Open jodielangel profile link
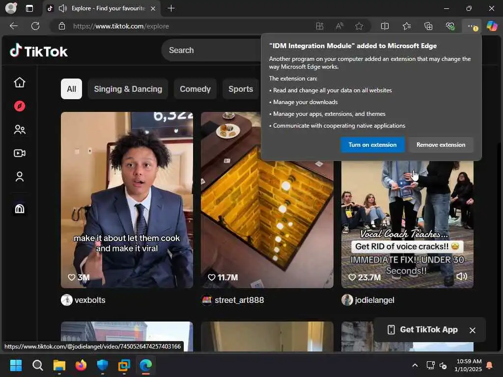Screen dimensions: 503x377 click(x=374, y=300)
